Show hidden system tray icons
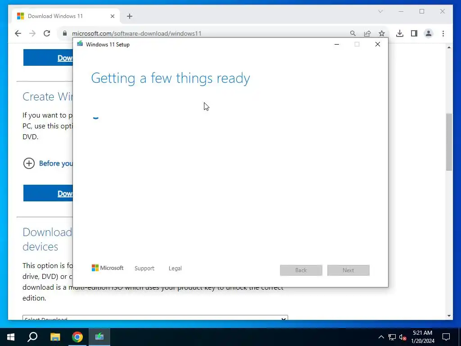 [x=381, y=337]
